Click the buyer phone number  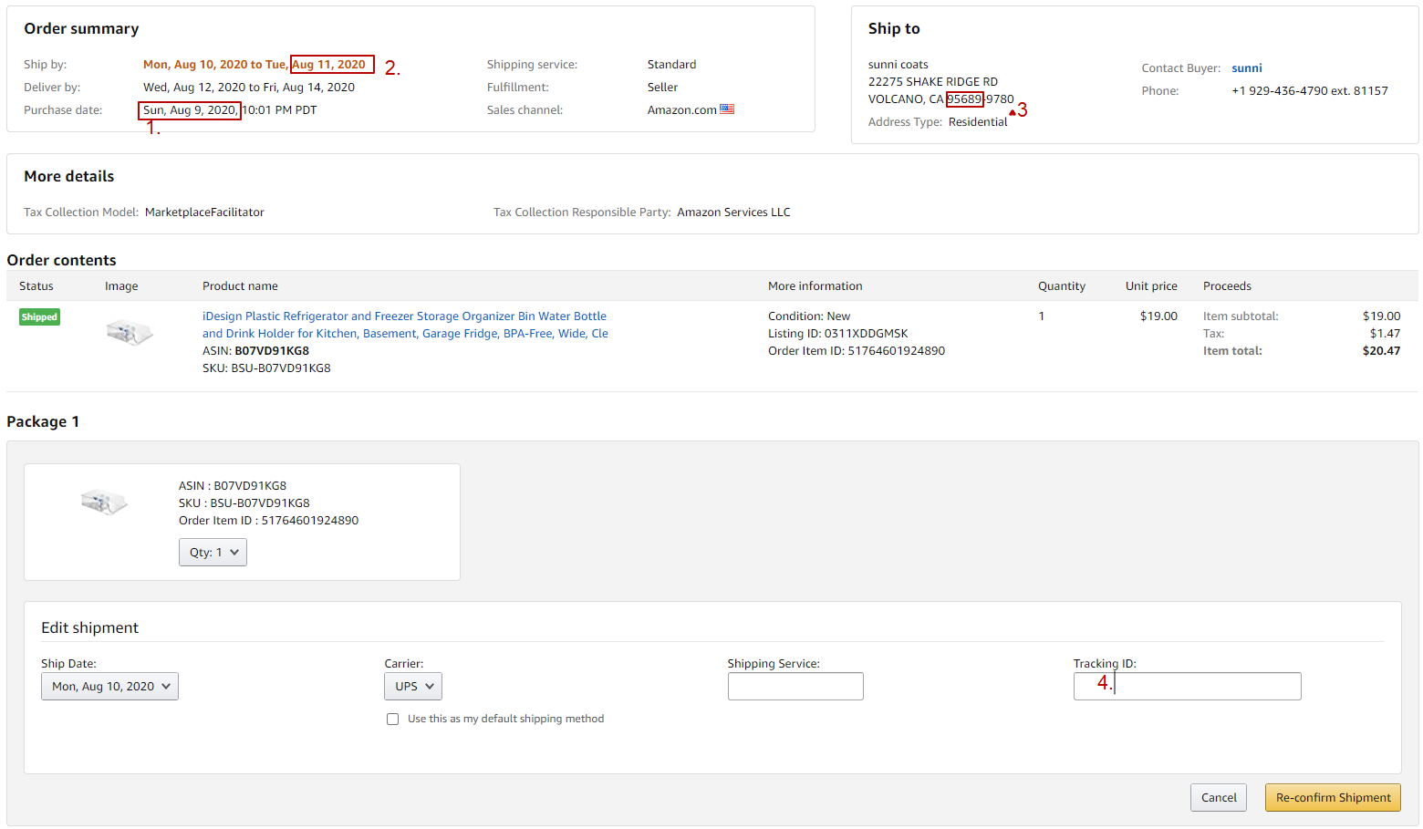pos(1309,91)
